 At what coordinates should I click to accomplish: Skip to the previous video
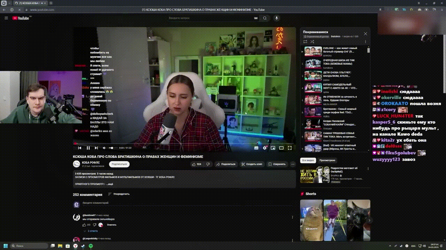point(79,148)
